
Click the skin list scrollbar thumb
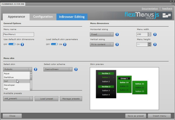click(31, 78)
